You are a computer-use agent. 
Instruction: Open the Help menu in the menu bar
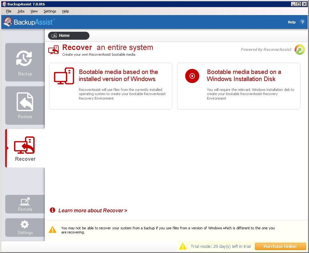[x=65, y=11]
